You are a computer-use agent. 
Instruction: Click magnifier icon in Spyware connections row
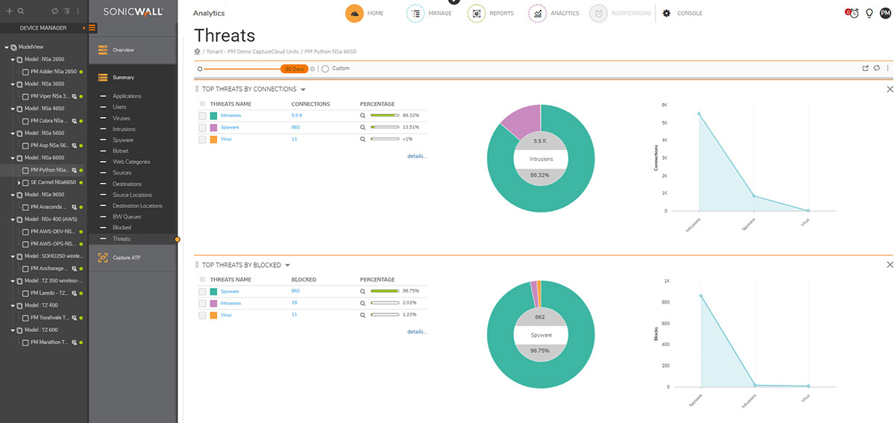point(363,128)
